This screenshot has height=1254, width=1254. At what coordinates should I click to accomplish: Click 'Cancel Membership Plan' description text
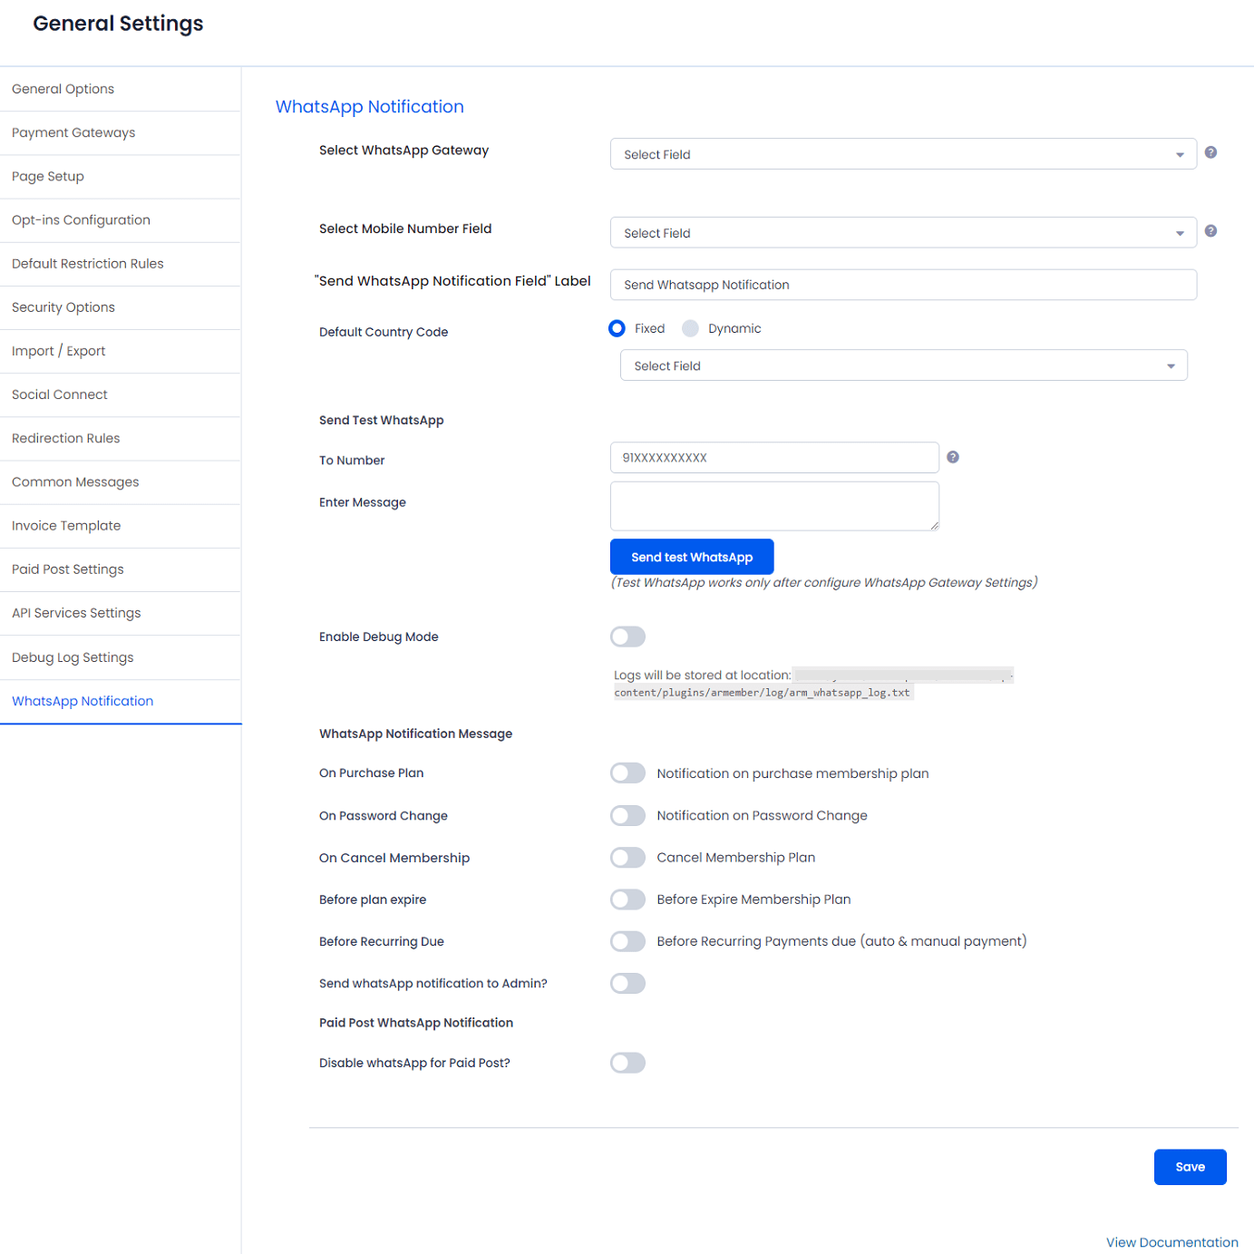(735, 857)
